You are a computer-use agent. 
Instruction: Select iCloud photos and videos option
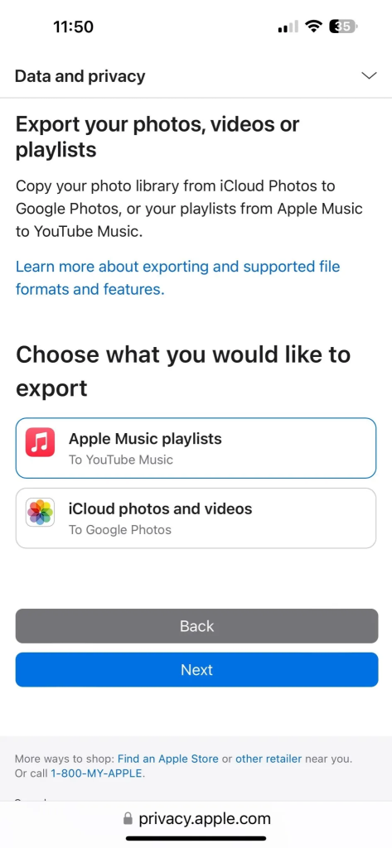pos(196,518)
